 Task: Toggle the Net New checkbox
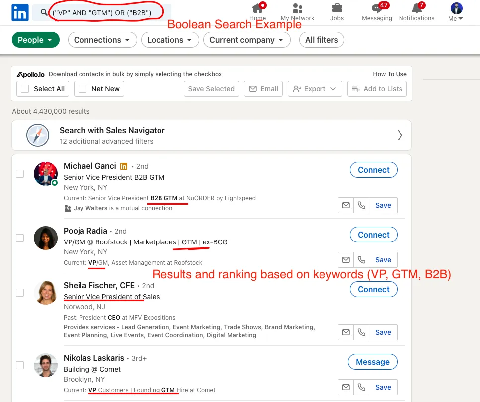click(82, 89)
